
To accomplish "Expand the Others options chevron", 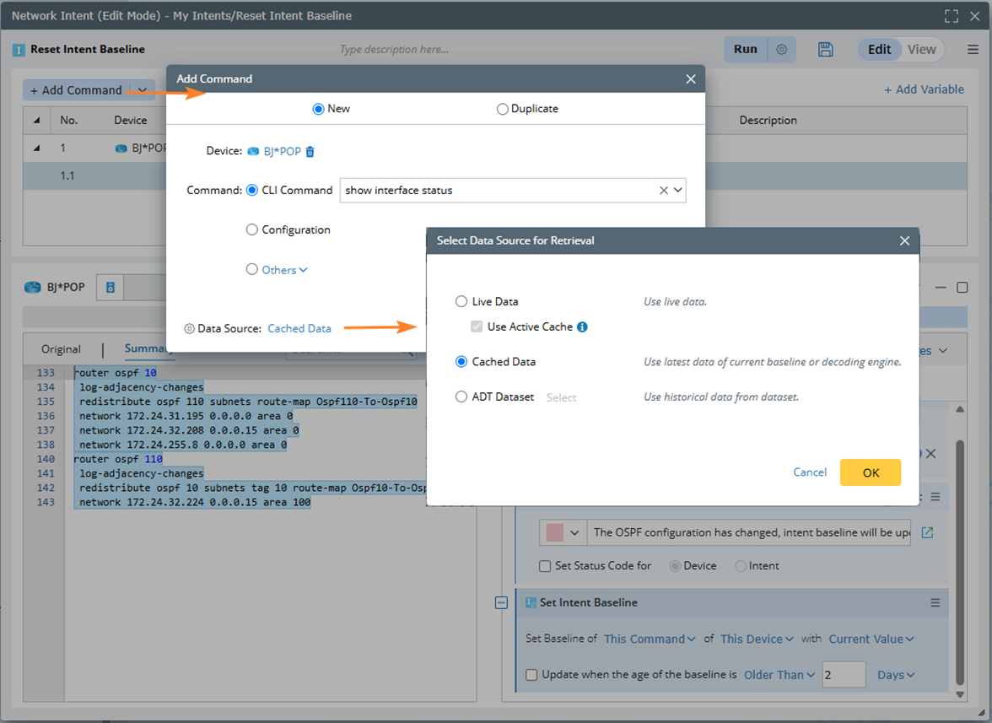I will coord(304,271).
